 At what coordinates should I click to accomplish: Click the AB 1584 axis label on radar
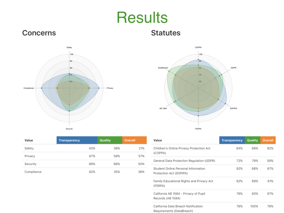(x=163, y=108)
